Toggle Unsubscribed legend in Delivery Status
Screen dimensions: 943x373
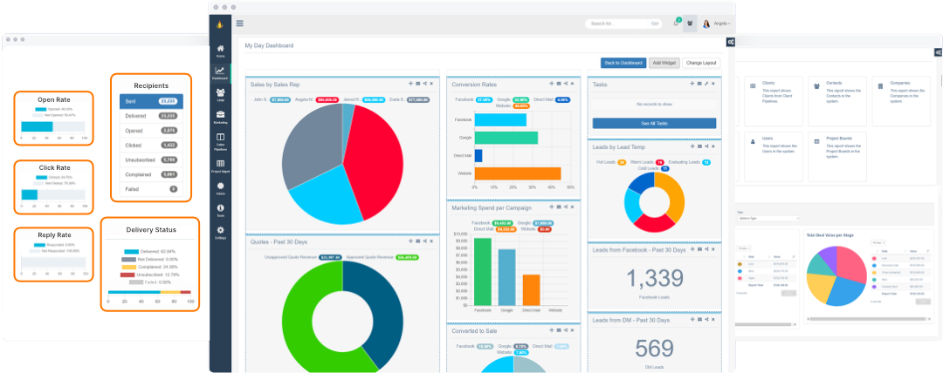(149, 275)
